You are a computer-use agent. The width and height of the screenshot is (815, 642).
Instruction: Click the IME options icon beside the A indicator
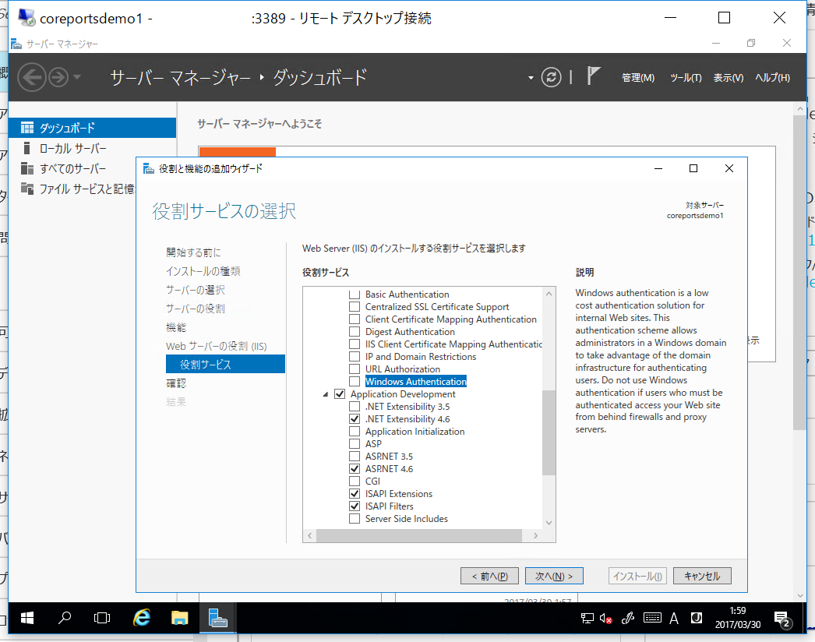tap(697, 618)
